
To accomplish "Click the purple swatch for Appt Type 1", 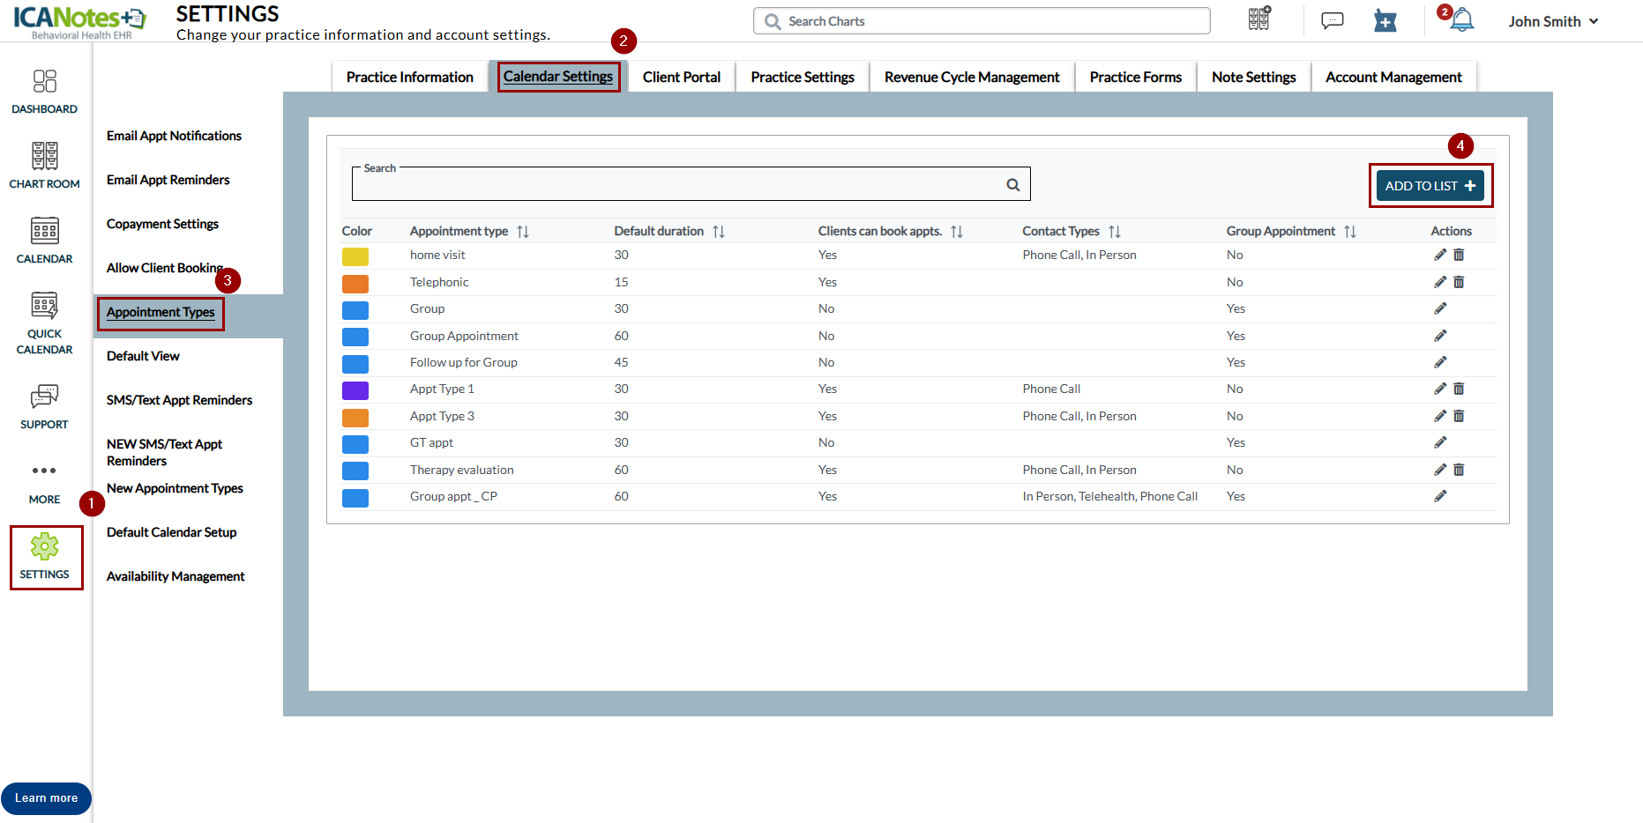I will tap(355, 390).
